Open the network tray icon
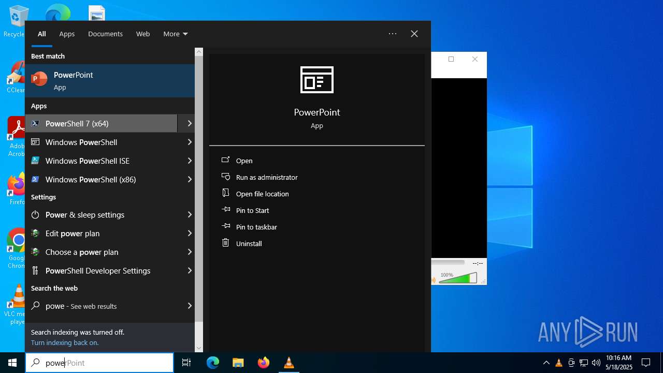Image resolution: width=663 pixels, height=373 pixels. 583,363
